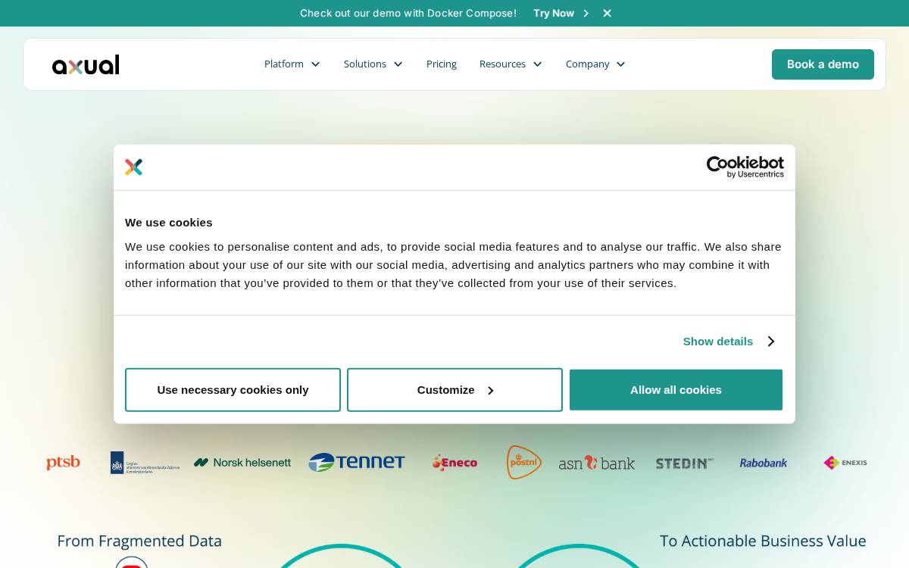
Task: Click the 'From Fragmented Data' text
Action: 139,541
